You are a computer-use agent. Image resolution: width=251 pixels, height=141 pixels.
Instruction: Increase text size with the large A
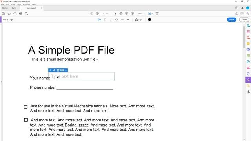coord(54,70)
